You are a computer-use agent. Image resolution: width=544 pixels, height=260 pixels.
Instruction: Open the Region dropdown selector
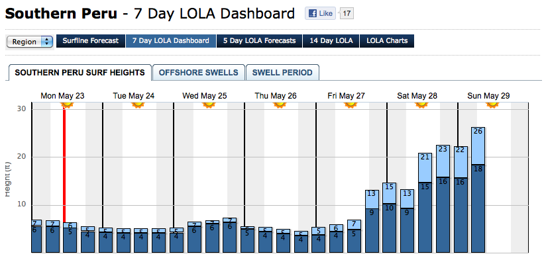tap(30, 42)
